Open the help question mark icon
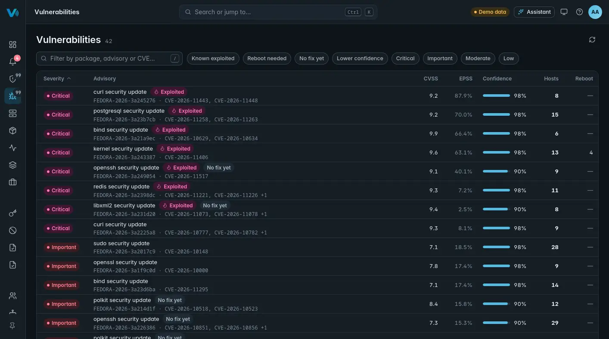 click(x=579, y=12)
